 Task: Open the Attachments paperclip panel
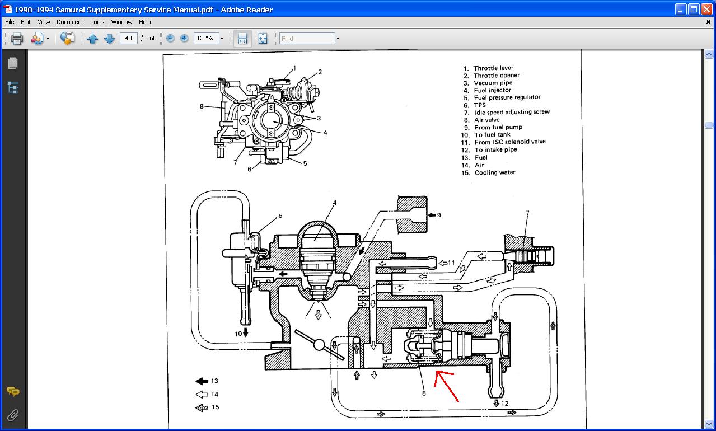click(12, 415)
